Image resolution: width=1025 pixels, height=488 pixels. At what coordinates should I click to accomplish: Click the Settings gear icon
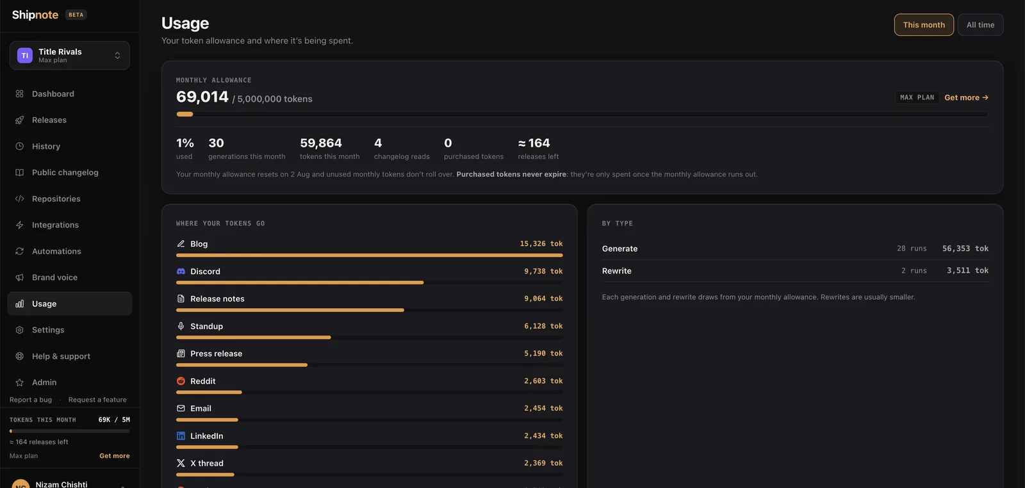tap(19, 330)
